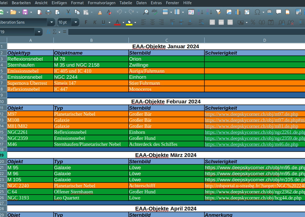The width and height of the screenshot is (305, 217).
Task: Align cell text right
Action: pos(161,22)
